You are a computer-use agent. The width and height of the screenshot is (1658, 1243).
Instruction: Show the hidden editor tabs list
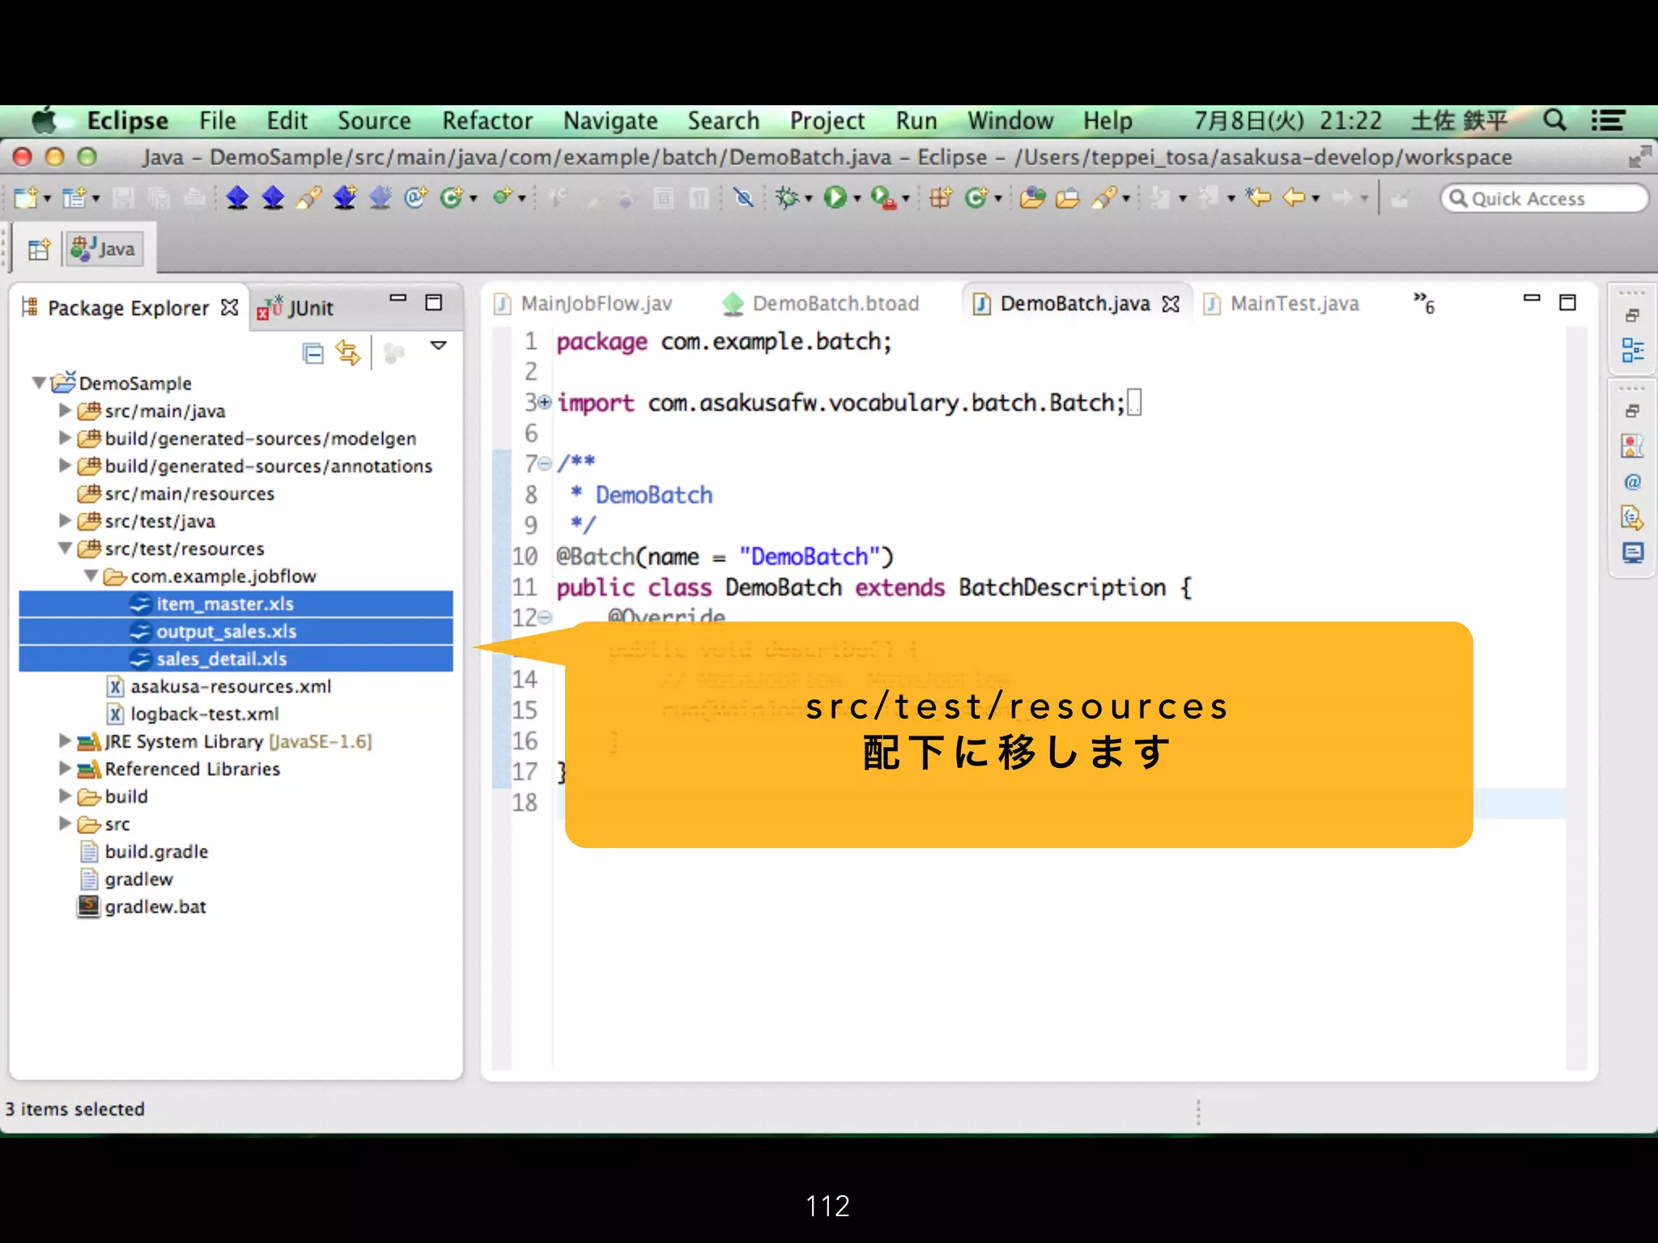(x=1423, y=303)
